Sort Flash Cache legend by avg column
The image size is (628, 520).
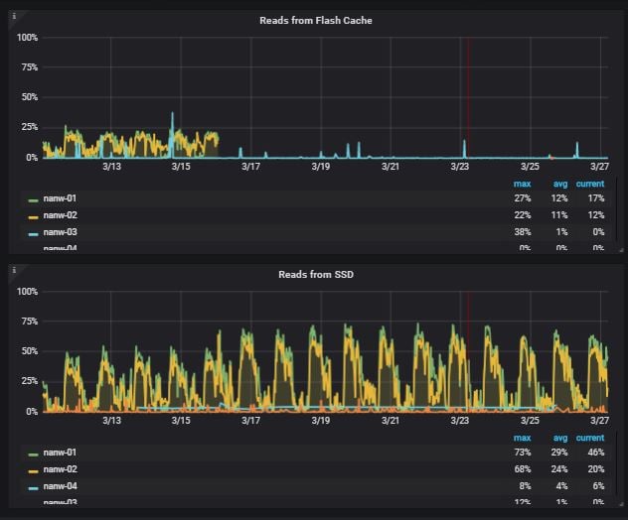(560, 184)
